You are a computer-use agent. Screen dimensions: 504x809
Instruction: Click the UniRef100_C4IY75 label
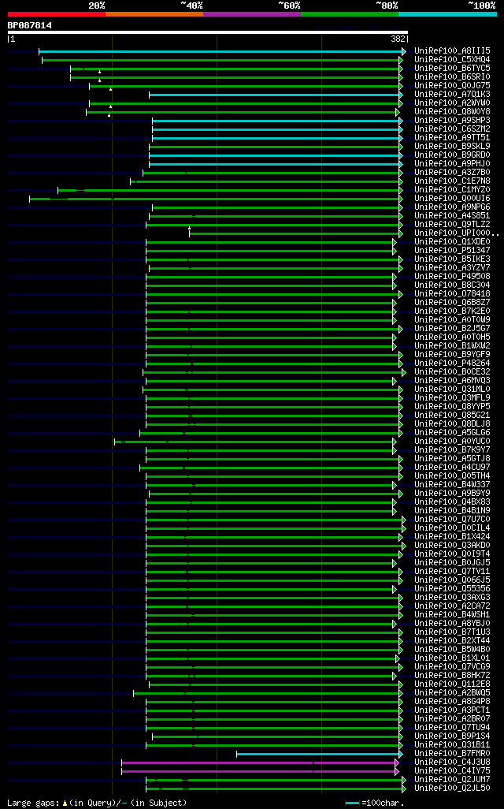(452, 771)
